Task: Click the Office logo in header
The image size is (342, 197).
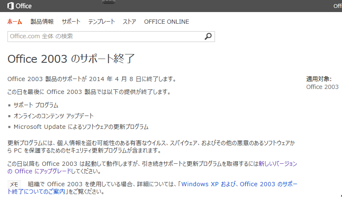Action: pos(20,6)
